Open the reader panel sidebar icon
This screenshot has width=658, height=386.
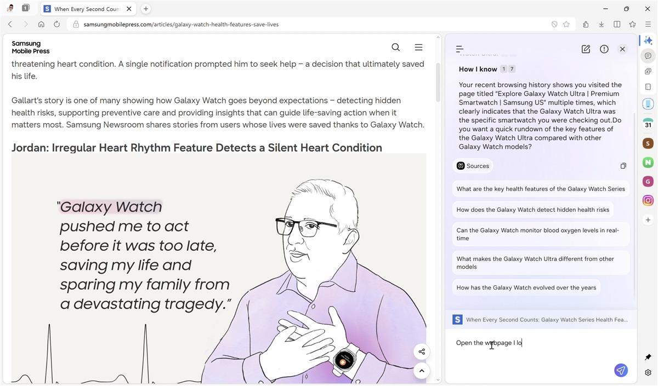click(x=648, y=87)
